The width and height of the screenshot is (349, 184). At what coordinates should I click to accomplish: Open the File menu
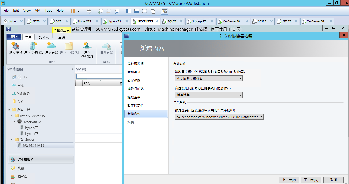(6, 11)
